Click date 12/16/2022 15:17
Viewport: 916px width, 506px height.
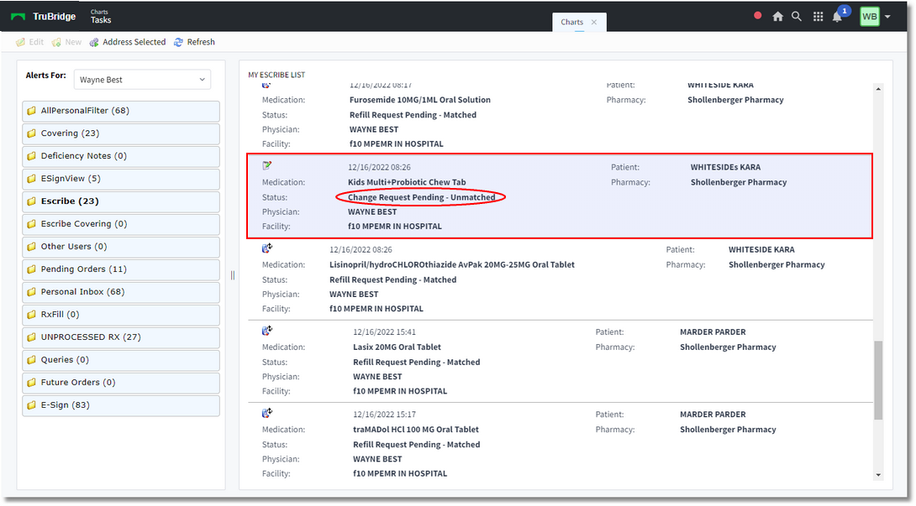[384, 414]
